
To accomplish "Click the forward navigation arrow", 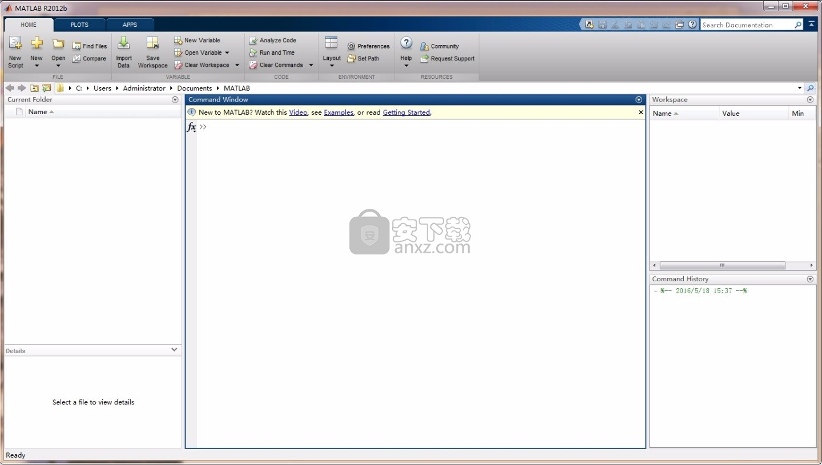I will [22, 88].
